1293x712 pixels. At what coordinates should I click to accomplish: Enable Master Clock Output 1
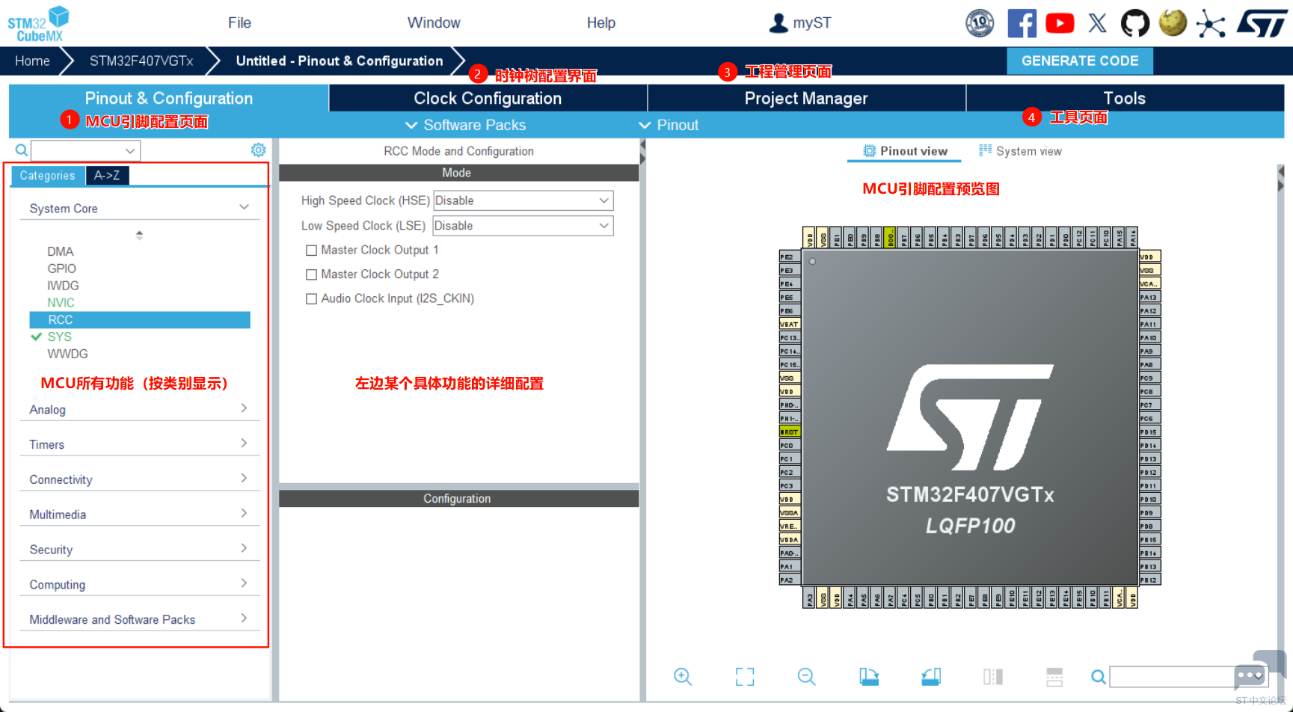[311, 251]
